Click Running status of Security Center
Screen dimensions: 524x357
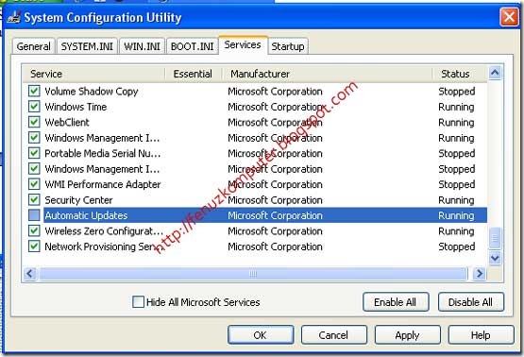(x=456, y=200)
